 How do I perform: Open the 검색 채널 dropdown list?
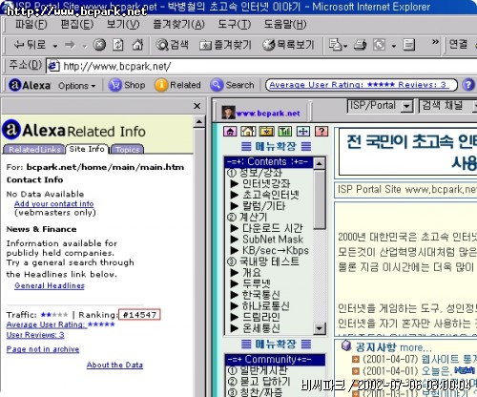pos(474,106)
